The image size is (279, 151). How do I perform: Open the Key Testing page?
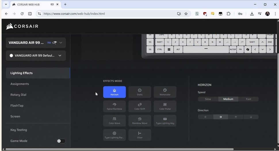click(19, 130)
